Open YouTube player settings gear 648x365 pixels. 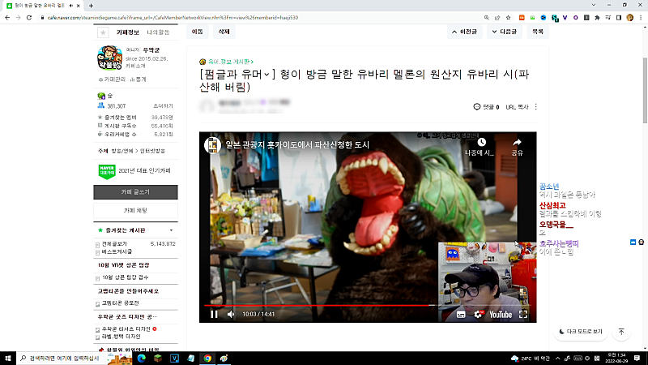(x=478, y=315)
